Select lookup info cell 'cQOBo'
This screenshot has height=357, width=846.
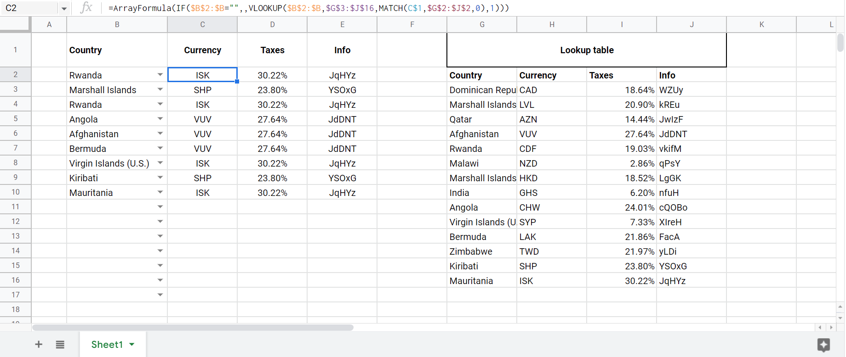(692, 207)
